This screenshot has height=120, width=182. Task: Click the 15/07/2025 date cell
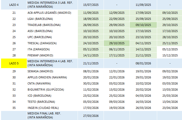91,5
